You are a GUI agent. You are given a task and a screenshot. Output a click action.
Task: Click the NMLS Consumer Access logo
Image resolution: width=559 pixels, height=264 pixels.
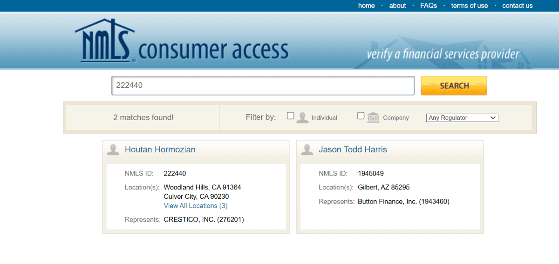point(182,43)
